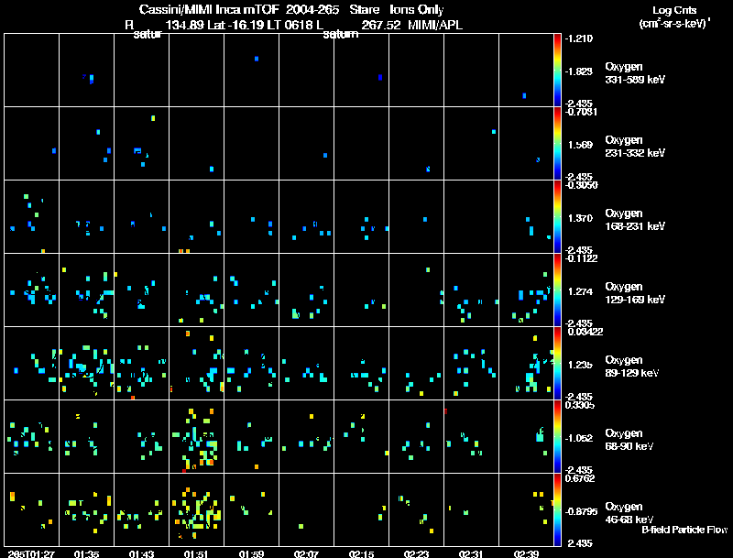The height and width of the screenshot is (558, 733).
Task: Click the '02:39' time axis label
Action: tap(526, 553)
